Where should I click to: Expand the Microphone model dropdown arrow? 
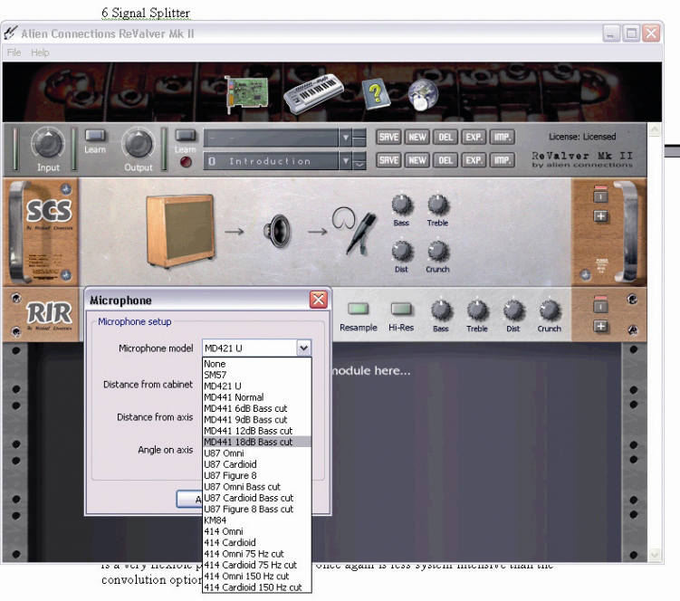pos(303,348)
